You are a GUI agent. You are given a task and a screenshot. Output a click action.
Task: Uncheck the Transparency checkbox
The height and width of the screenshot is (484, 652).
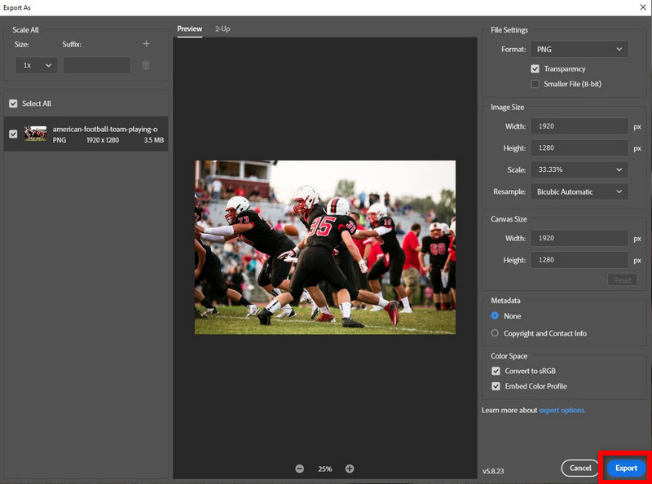(x=535, y=68)
